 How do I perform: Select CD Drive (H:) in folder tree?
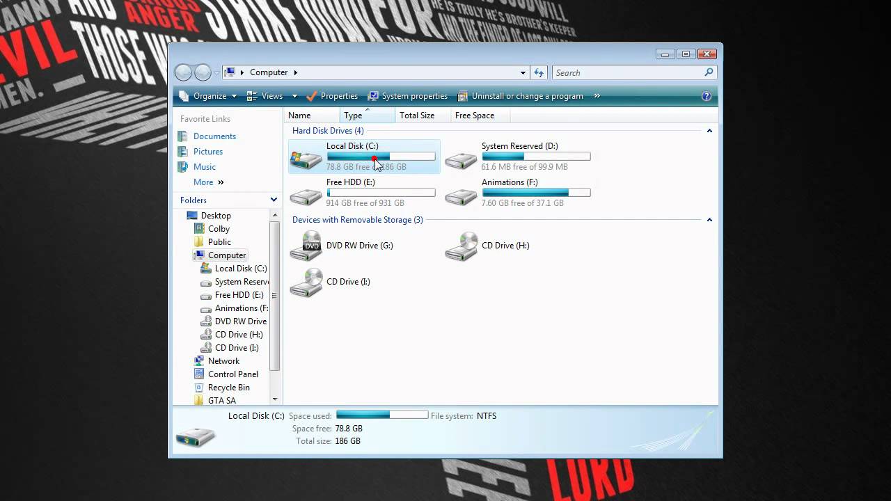[x=239, y=335]
